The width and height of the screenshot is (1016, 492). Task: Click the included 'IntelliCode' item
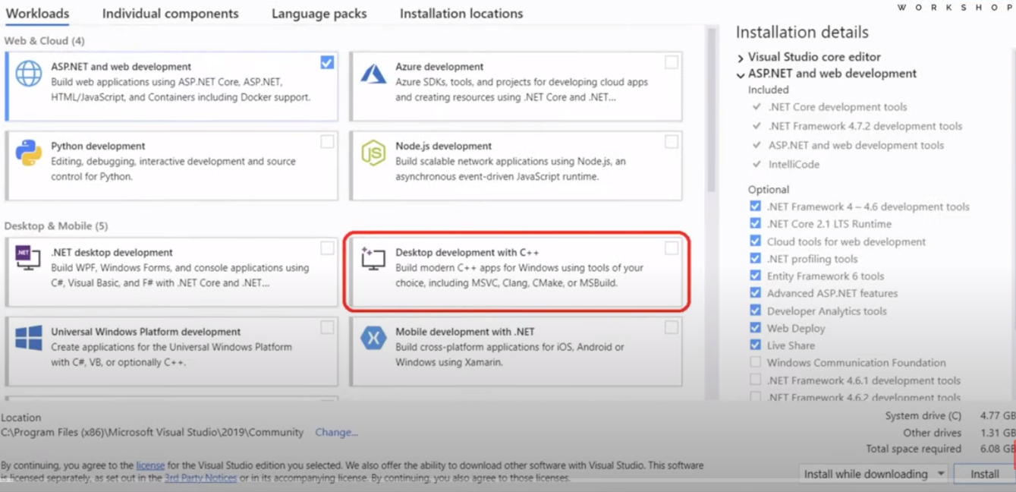(794, 164)
